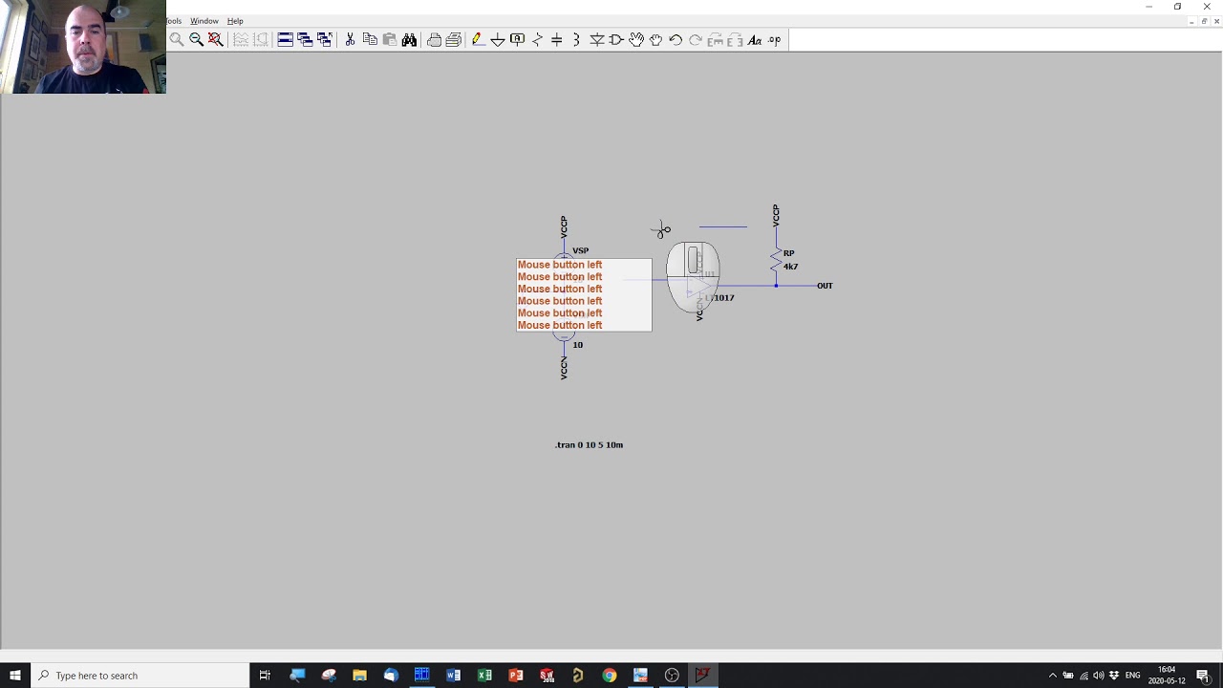Viewport: 1223px width, 688px height.
Task: Click the Redo arrow toolbar icon
Action: 696,40
